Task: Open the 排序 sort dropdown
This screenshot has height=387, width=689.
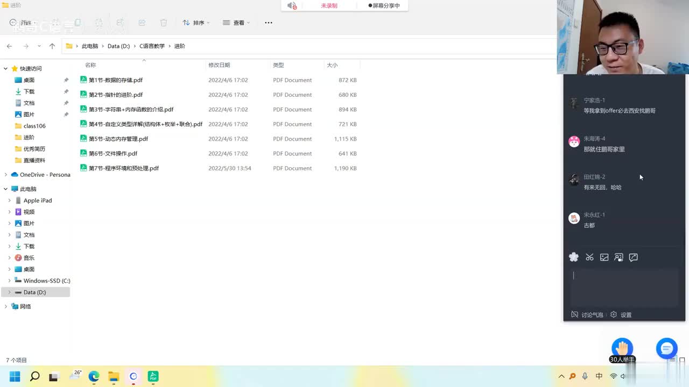Action: click(196, 23)
